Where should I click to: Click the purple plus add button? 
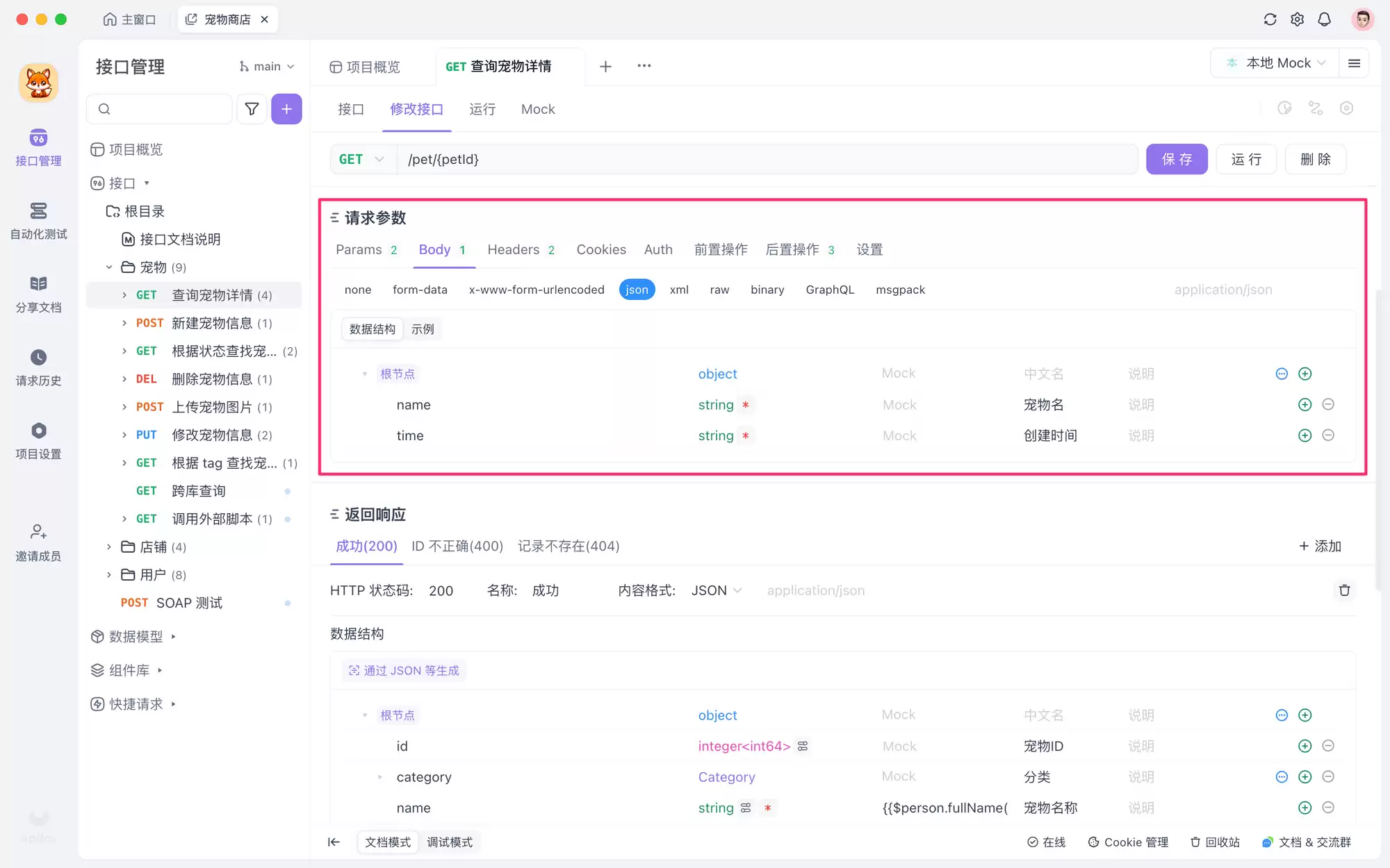[x=286, y=109]
